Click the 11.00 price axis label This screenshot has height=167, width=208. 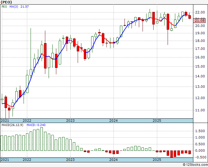click(x=200, y=110)
